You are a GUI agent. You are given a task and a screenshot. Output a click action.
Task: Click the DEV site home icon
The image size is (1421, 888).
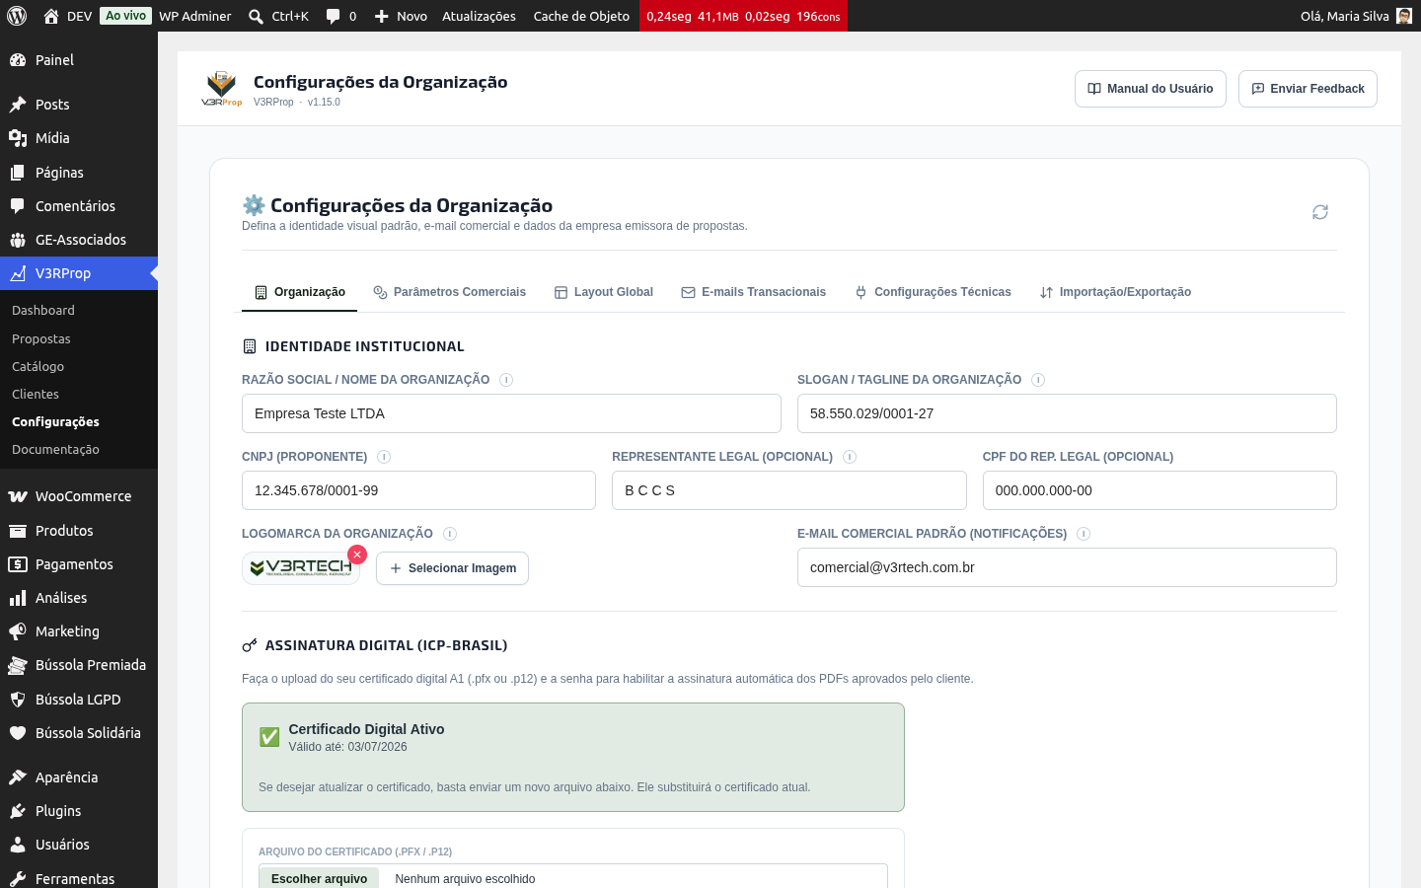pyautogui.click(x=51, y=16)
